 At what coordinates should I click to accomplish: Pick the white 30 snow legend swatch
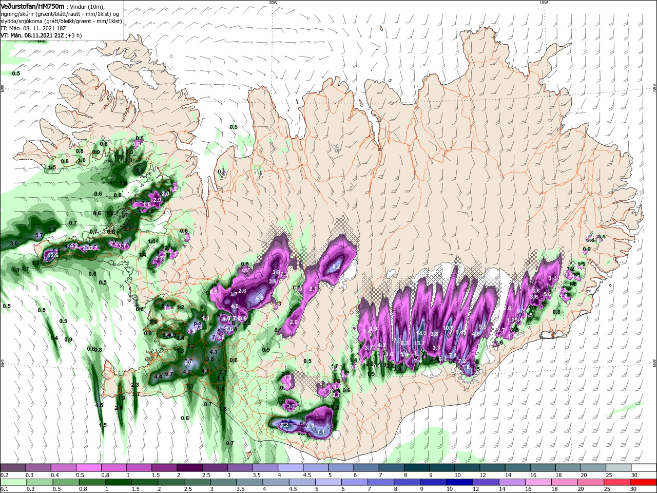pos(644,468)
